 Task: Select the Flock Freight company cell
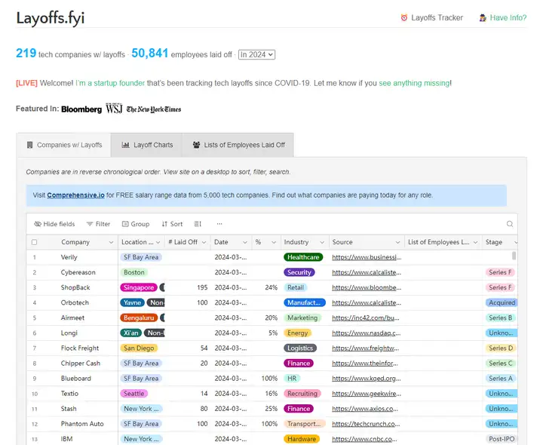(80, 348)
